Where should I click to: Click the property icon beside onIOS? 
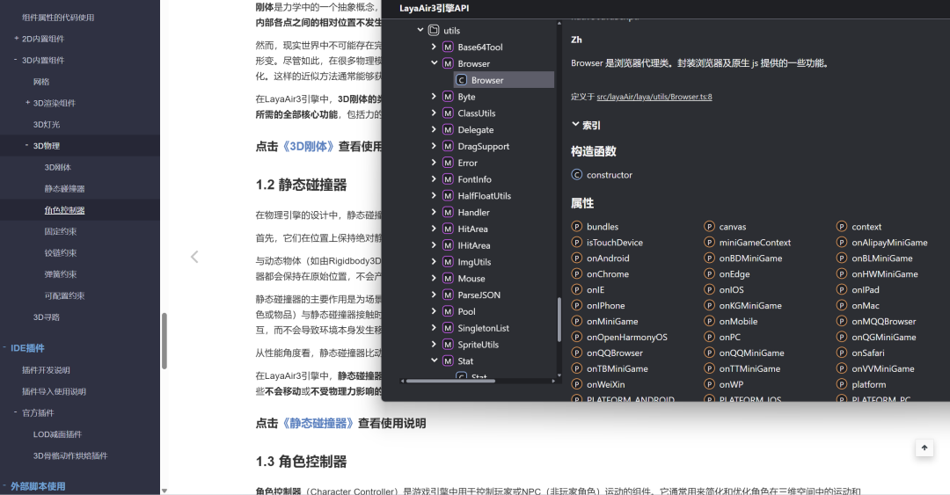pos(710,289)
